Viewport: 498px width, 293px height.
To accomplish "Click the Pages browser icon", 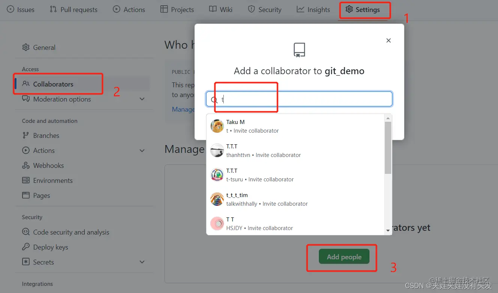I will [x=26, y=195].
